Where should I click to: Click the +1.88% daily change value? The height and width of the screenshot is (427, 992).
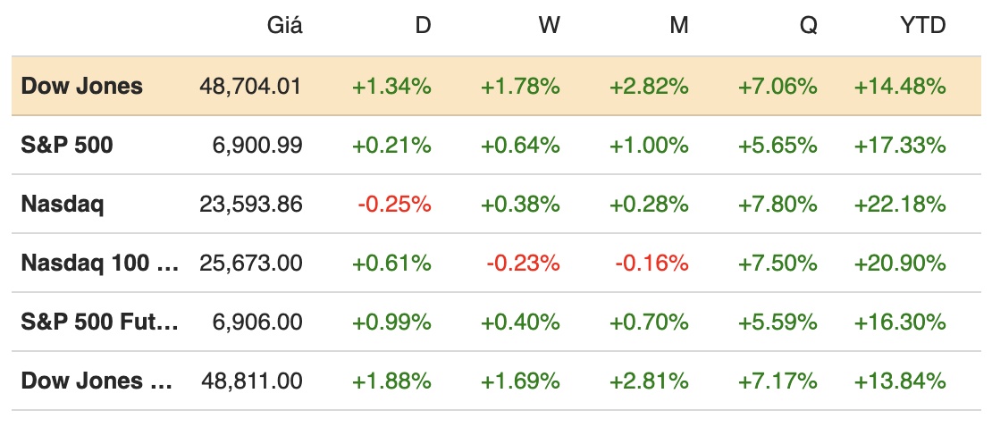pos(391,381)
